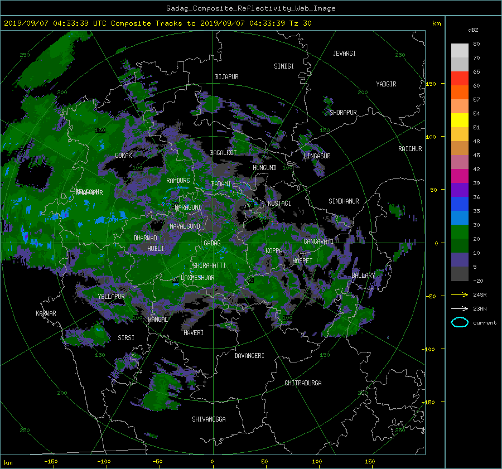
Task: Click the HAVERI city label
Action: [x=194, y=333]
